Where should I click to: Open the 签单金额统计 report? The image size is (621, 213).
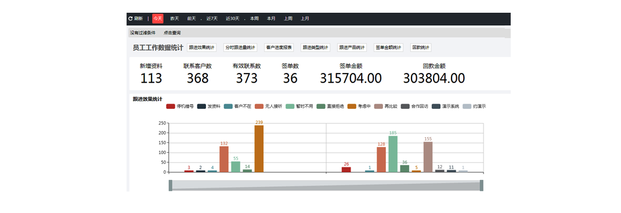point(388,47)
